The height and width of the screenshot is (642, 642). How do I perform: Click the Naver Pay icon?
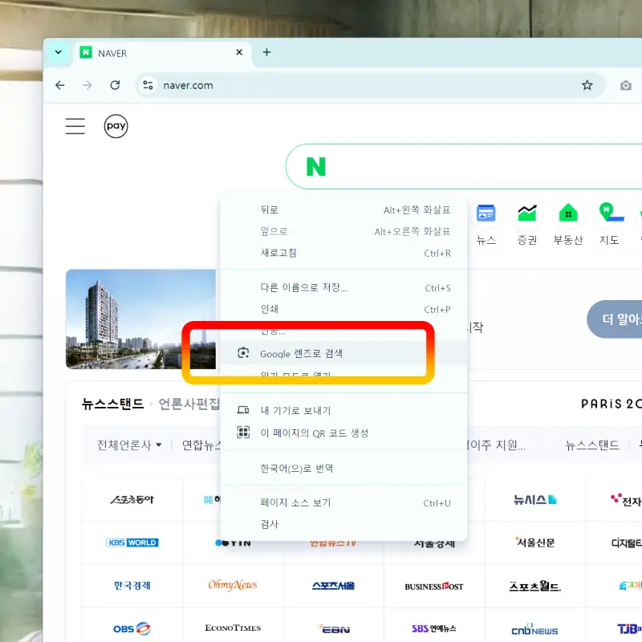coord(116,126)
